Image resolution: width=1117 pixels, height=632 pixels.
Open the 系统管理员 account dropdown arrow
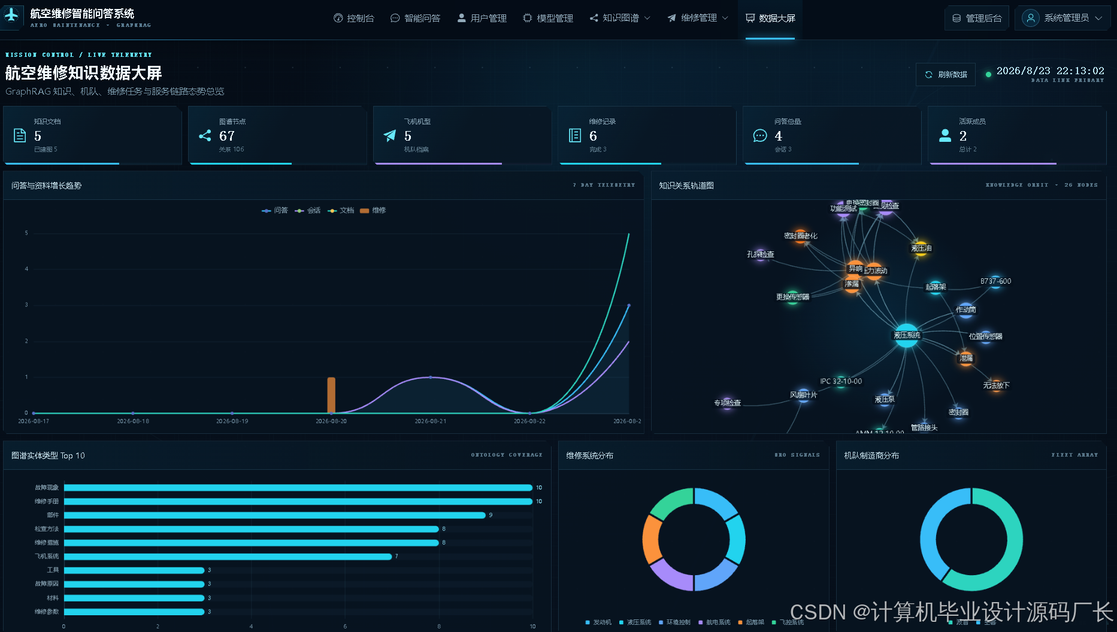(x=1098, y=18)
